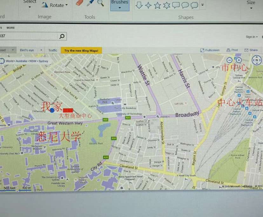263x217 pixels.
Task: Click the Harris St label
Action: (184, 79)
